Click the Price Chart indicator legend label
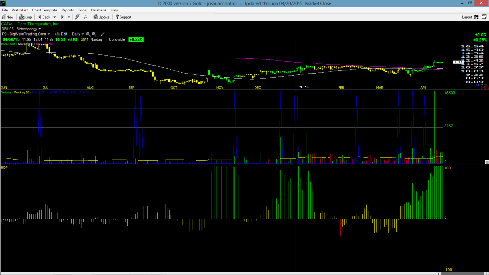 [9, 44]
